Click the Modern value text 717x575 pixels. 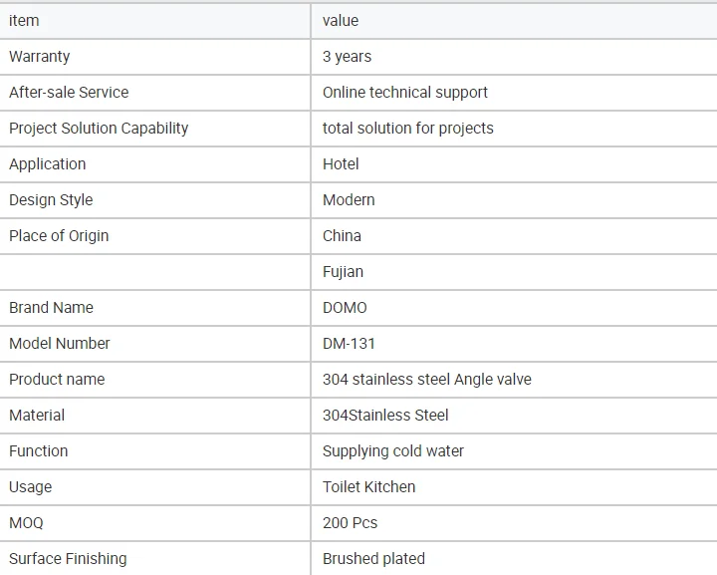[349, 200]
